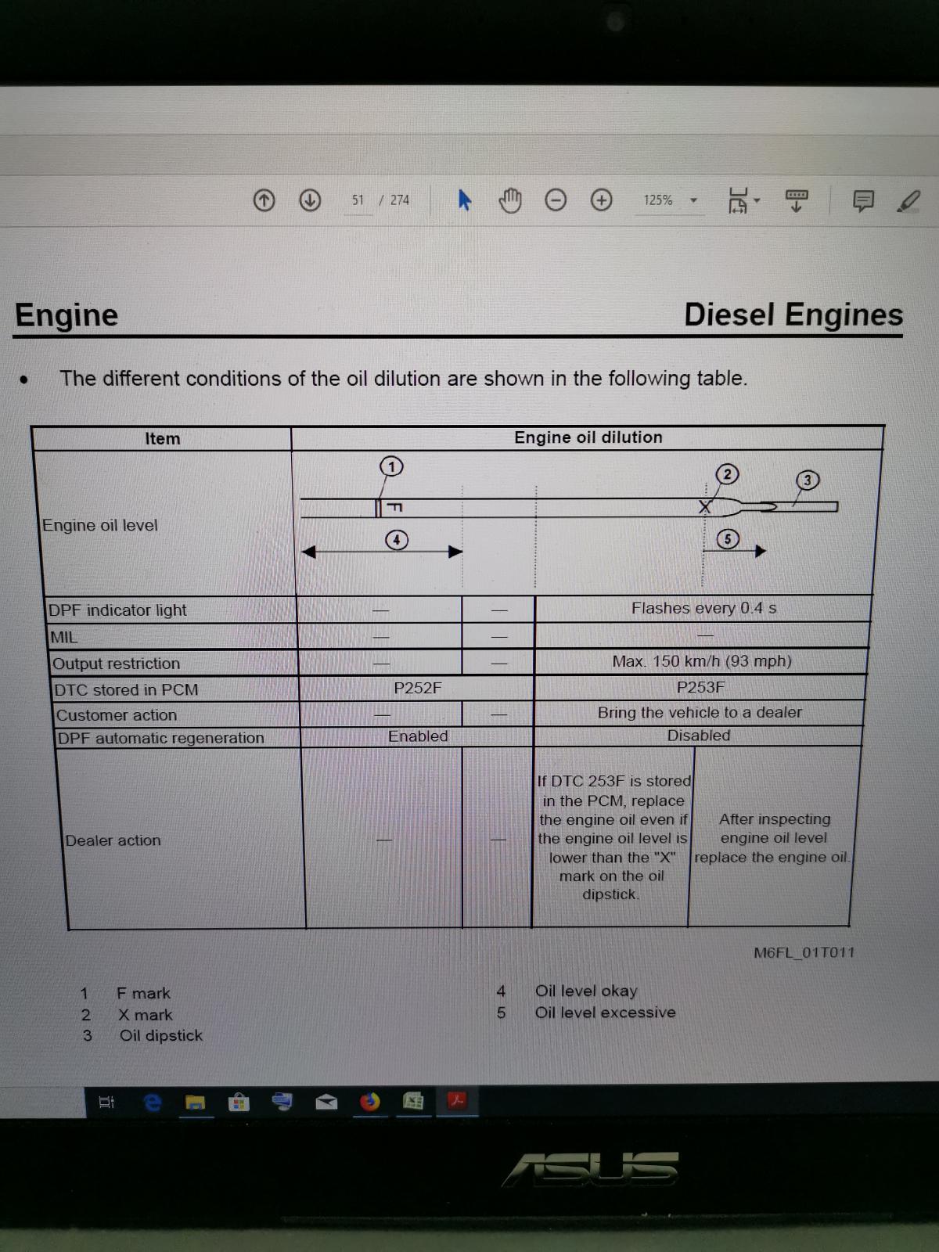Click the 'Output restriction' row label
Viewport: 939px width, 1252px height.
(116, 664)
